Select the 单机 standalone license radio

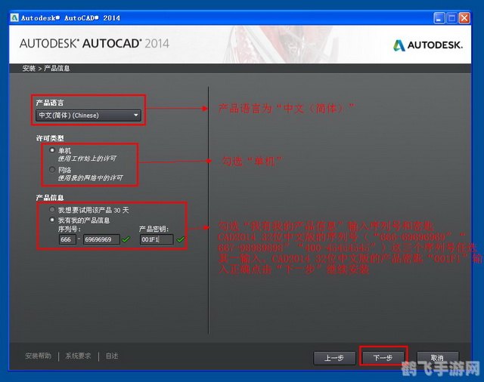click(52, 150)
